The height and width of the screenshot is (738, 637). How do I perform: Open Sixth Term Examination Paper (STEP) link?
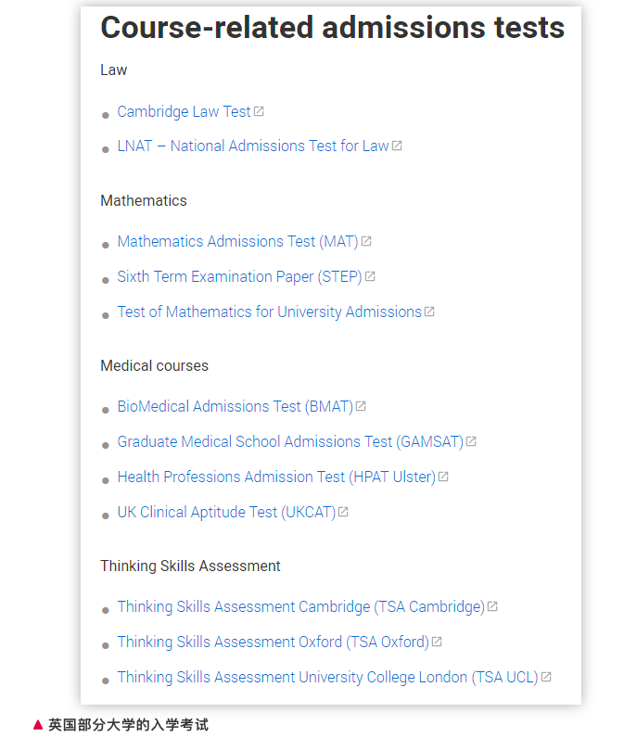click(x=239, y=277)
